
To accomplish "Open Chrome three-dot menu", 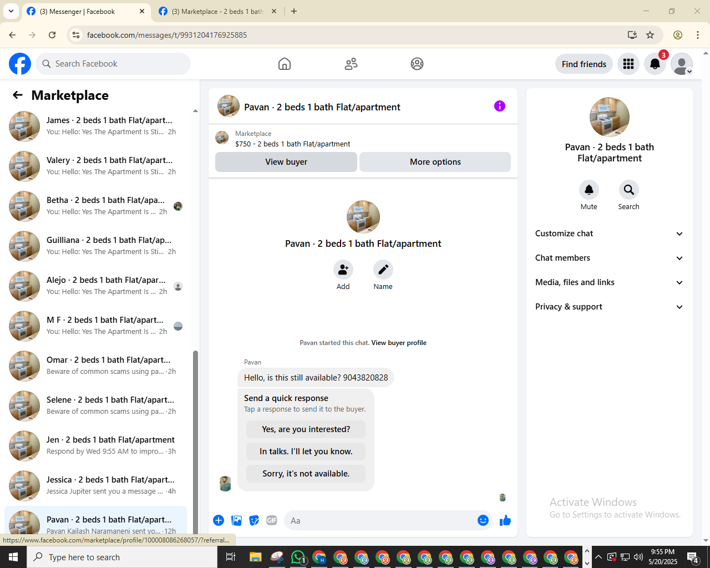I will 698,35.
